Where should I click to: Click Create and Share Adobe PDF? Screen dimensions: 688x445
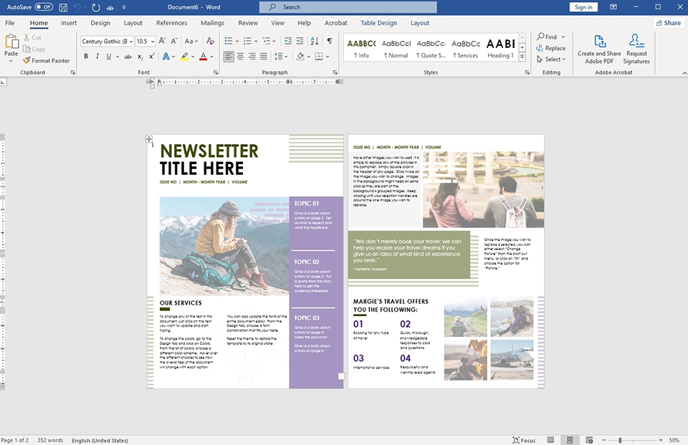[599, 49]
